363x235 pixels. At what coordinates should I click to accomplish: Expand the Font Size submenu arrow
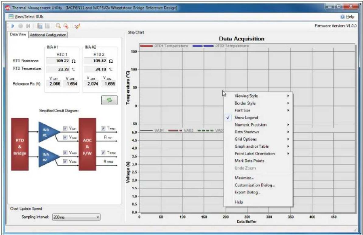coord(288,110)
